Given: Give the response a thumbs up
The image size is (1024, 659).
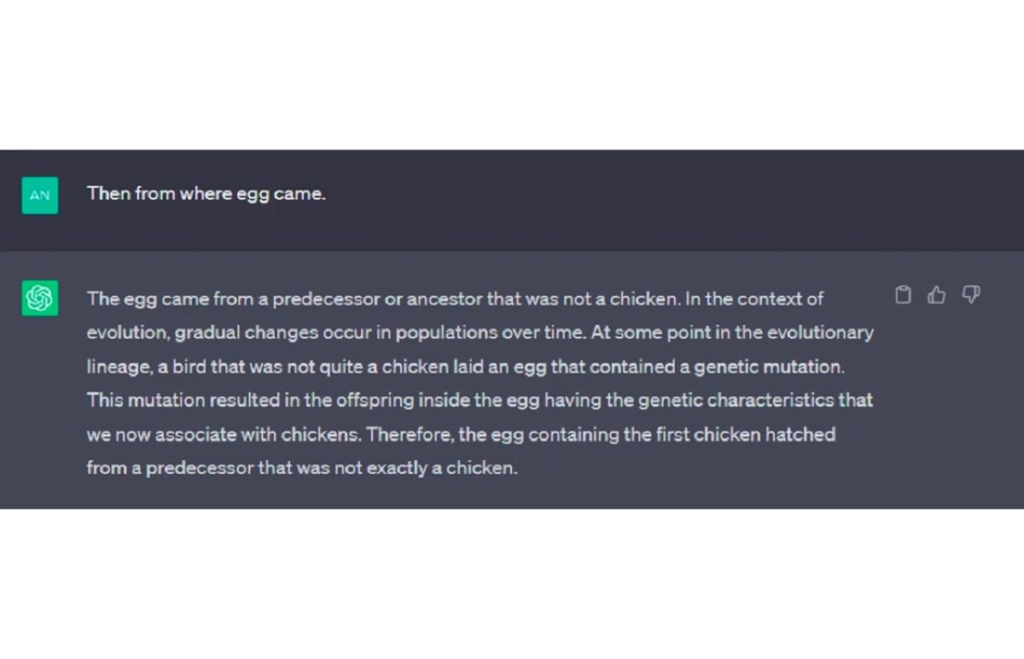Looking at the screenshot, I should pyautogui.click(x=936, y=295).
